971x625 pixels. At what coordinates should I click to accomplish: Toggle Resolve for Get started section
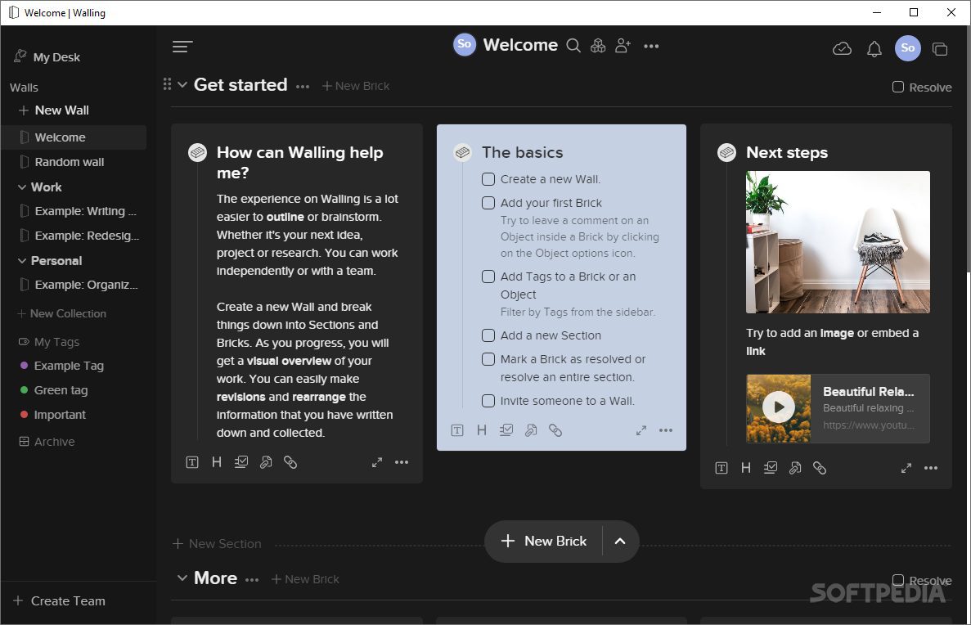(898, 87)
